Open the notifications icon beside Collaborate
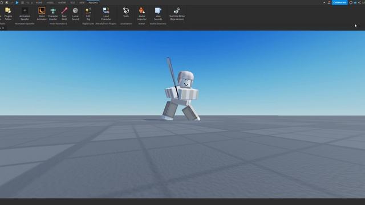This screenshot has height=205, width=365. tap(329, 2)
